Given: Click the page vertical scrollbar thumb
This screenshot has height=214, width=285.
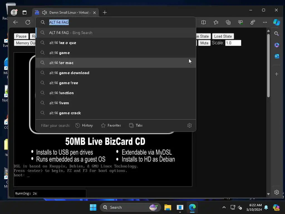Looking at the screenshot, I should coord(268,65).
